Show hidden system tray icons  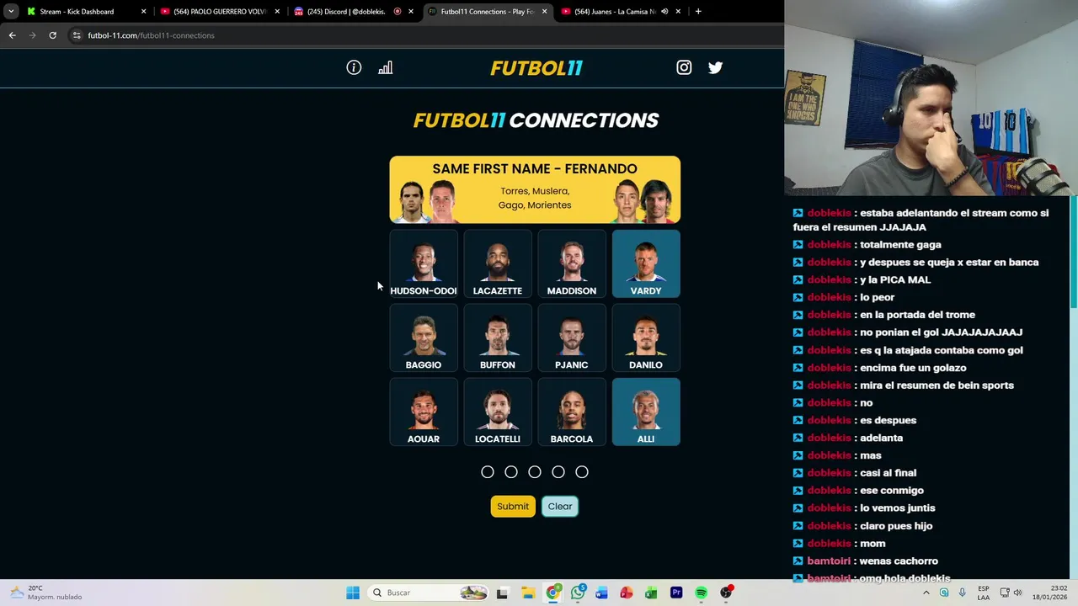pyautogui.click(x=926, y=593)
